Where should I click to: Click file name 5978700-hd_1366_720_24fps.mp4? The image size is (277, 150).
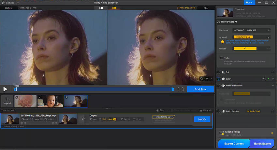click(39, 116)
